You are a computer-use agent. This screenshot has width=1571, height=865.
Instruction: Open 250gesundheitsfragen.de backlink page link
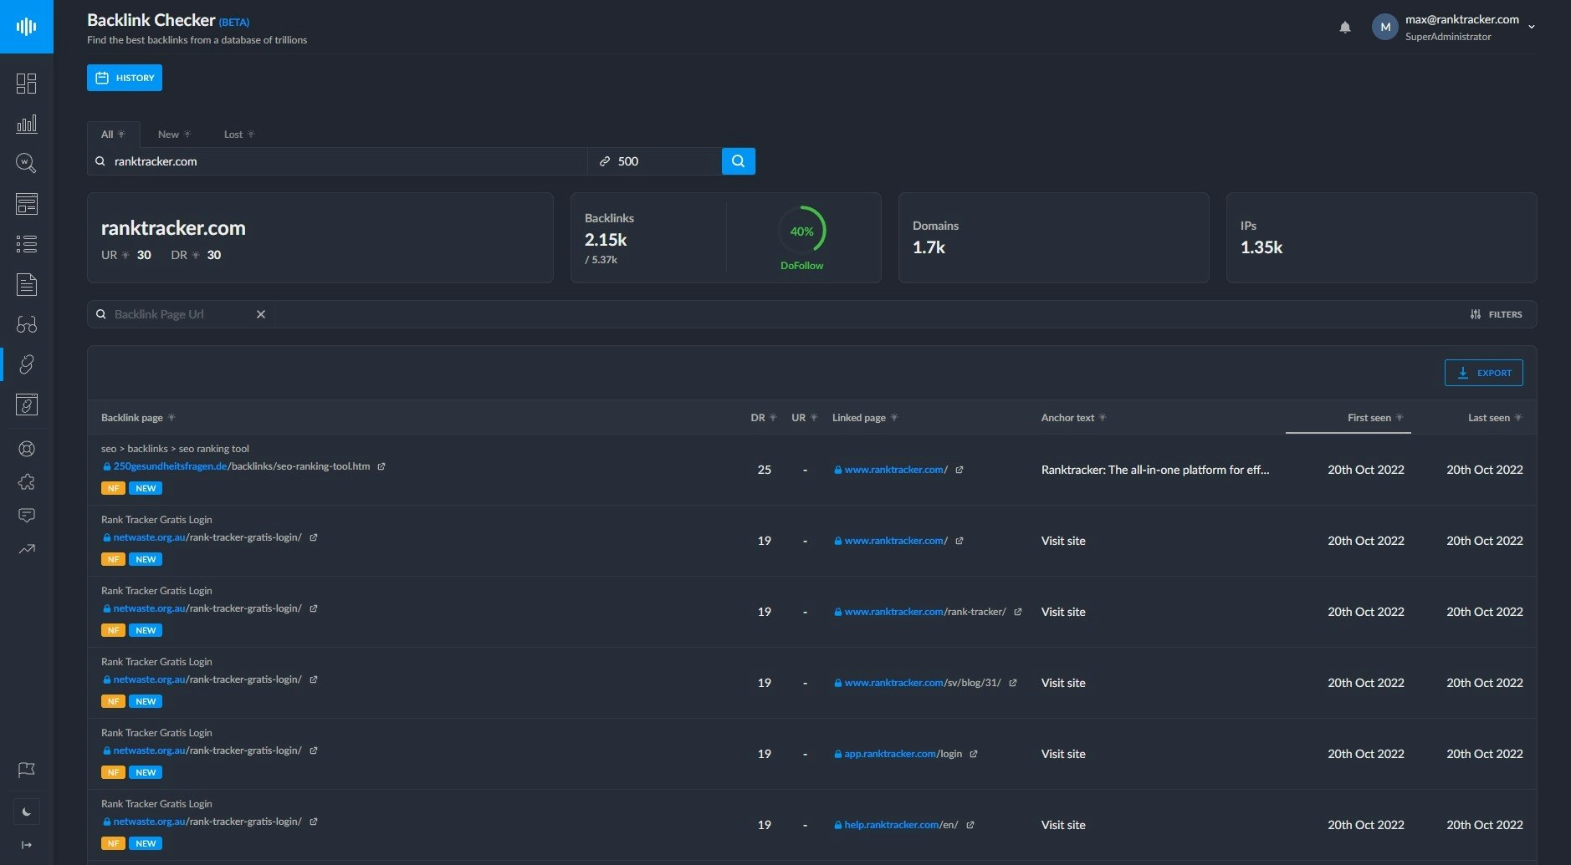point(242,466)
